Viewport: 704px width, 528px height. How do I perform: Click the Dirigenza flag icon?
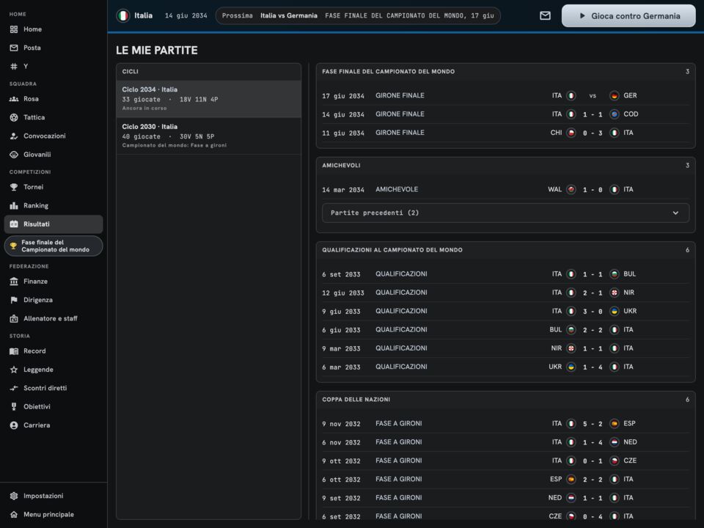(x=14, y=300)
